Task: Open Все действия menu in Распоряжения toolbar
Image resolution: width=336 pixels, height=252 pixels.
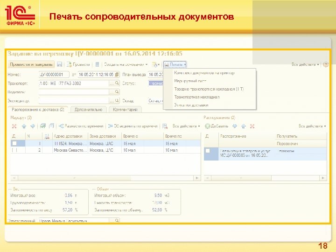Action: click(312, 126)
